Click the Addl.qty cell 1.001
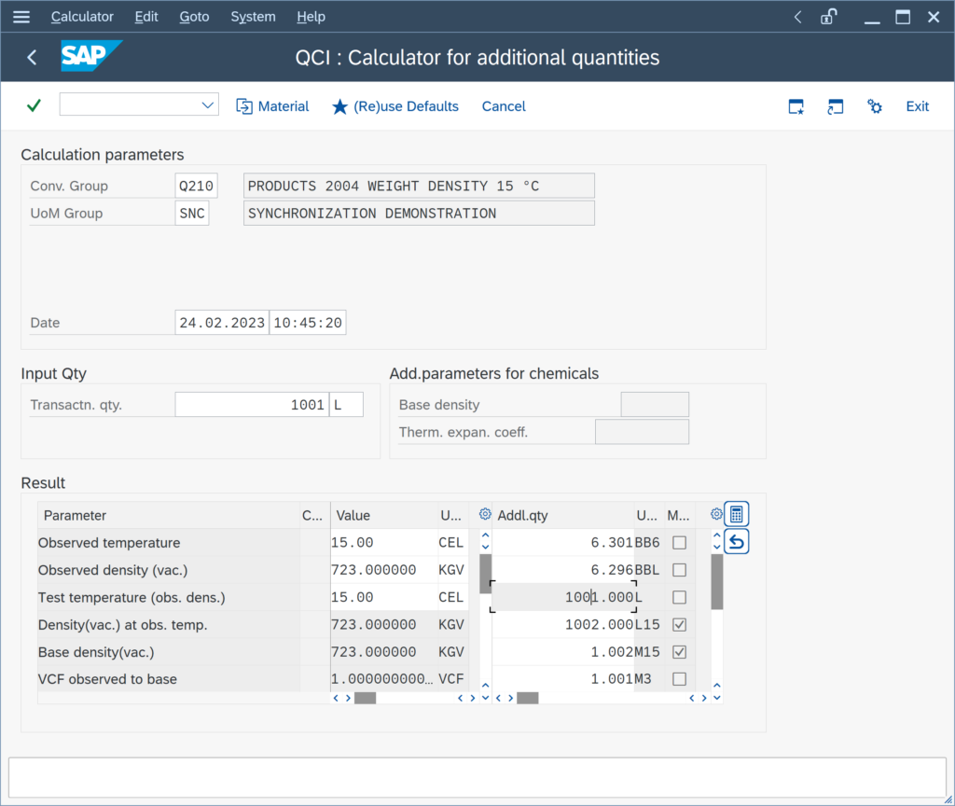The height and width of the screenshot is (806, 955). (562, 679)
